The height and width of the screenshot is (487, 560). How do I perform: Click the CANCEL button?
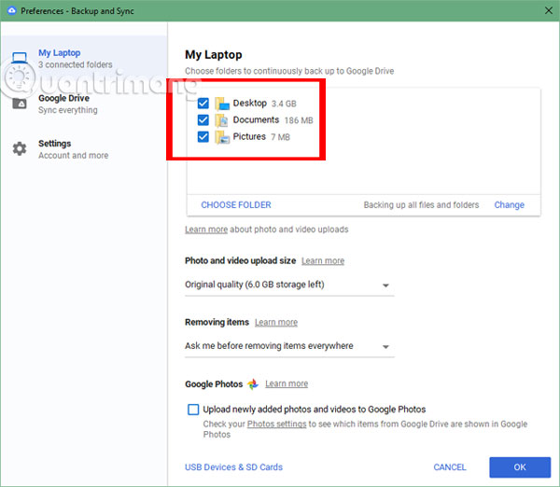(450, 467)
